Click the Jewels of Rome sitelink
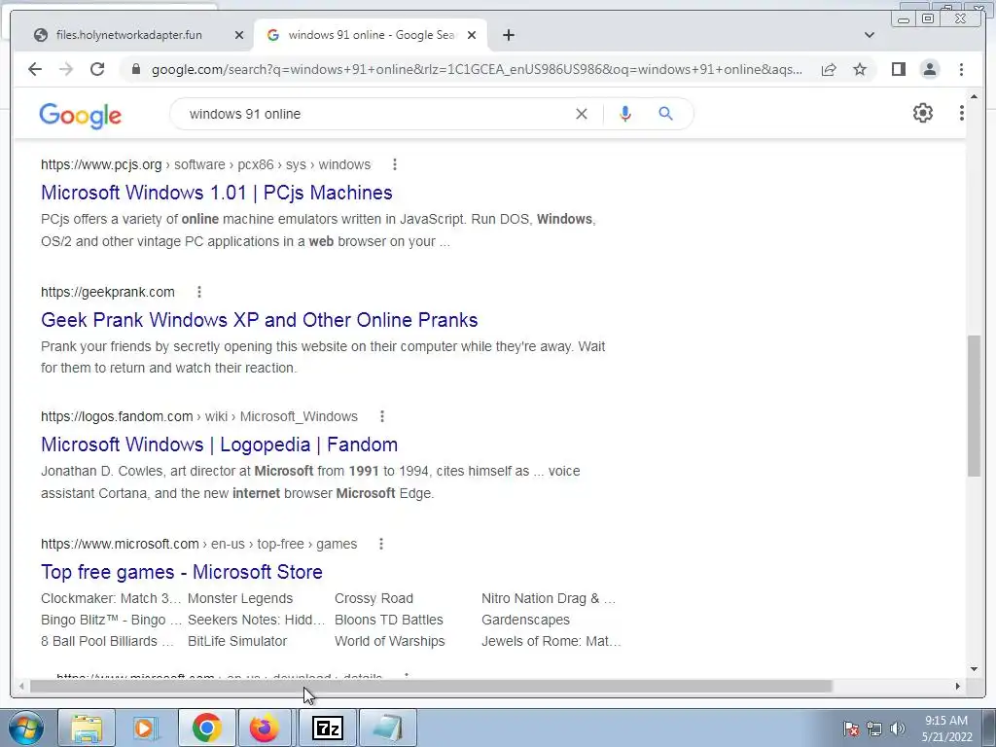 [551, 642]
